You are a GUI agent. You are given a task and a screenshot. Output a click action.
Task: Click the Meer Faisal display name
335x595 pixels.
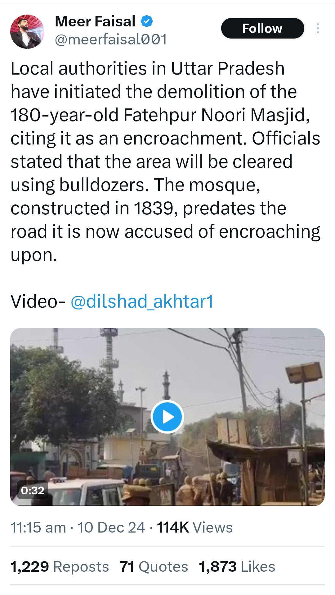(x=95, y=21)
